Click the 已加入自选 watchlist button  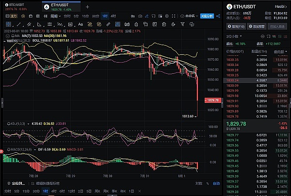(x=277, y=27)
